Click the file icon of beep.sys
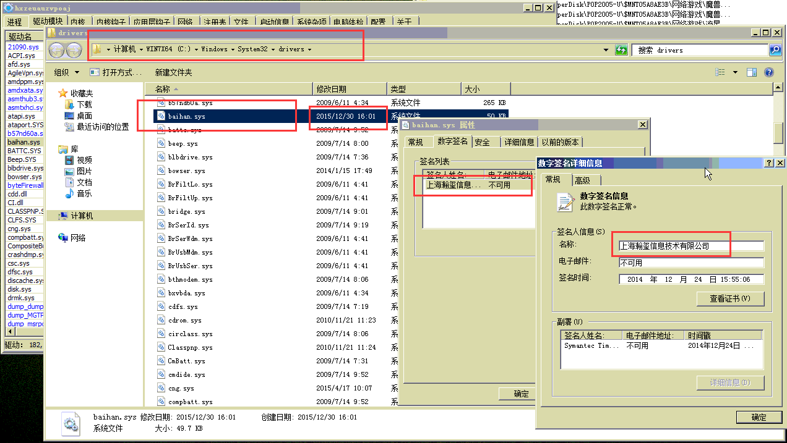 tap(161, 143)
